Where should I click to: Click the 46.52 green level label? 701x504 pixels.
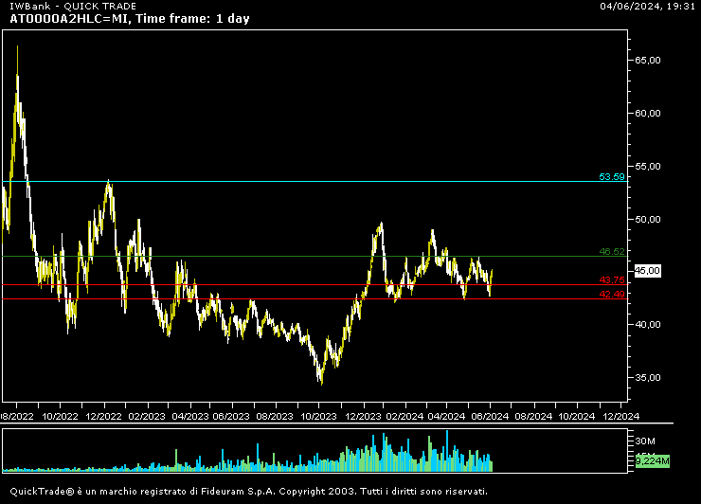[x=612, y=251]
